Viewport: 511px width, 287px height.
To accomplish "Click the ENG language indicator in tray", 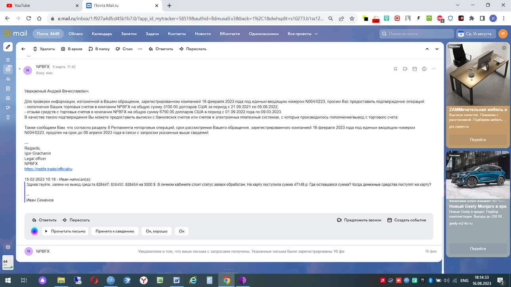I will point(464,281).
